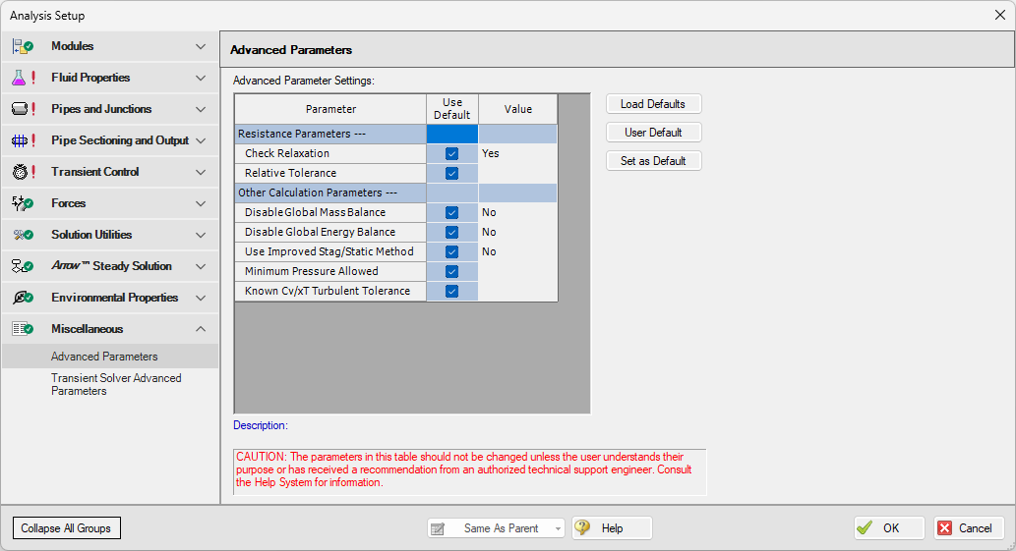Click the red CAUTION description text

(464, 469)
